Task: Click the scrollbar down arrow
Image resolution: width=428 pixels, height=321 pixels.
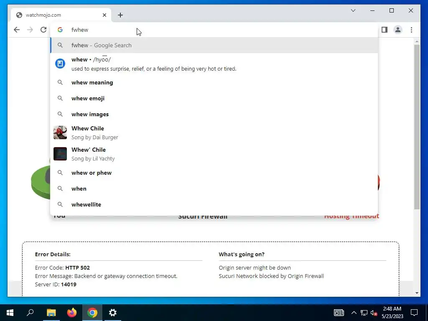Action: (x=417, y=293)
